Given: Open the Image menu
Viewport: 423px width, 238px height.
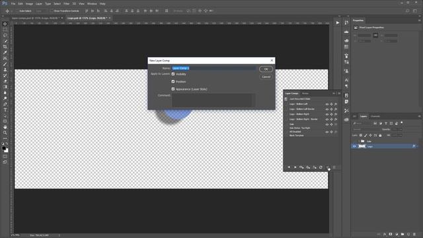Looking at the screenshot, I should [29, 4].
